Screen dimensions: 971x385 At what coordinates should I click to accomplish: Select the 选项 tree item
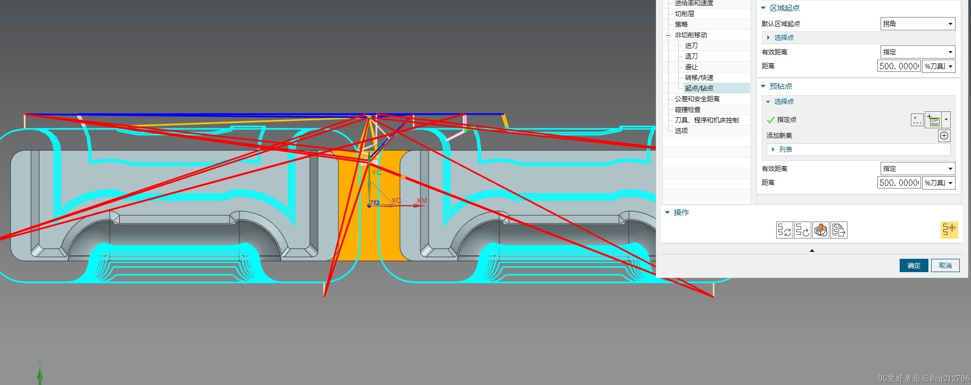pyautogui.click(x=681, y=131)
